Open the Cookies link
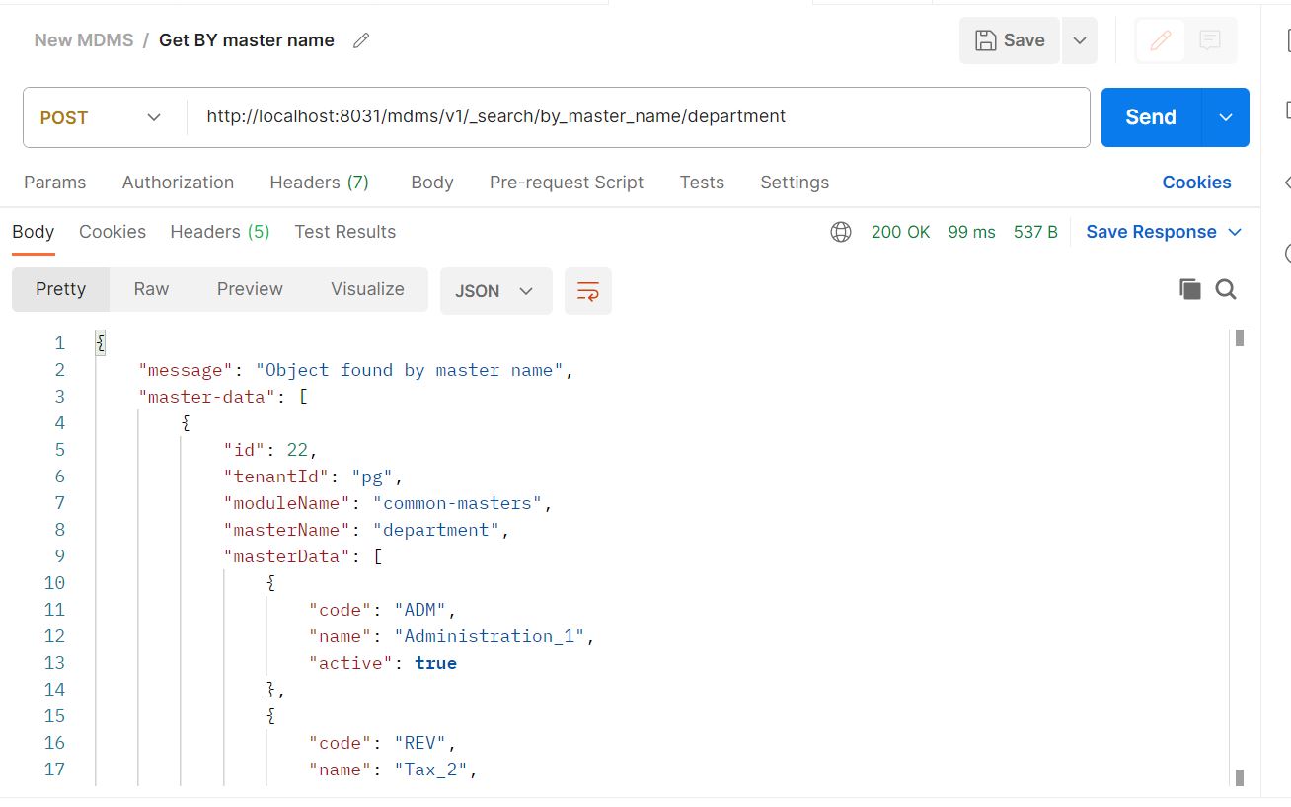Viewport: 1291px width, 807px height. (1196, 183)
